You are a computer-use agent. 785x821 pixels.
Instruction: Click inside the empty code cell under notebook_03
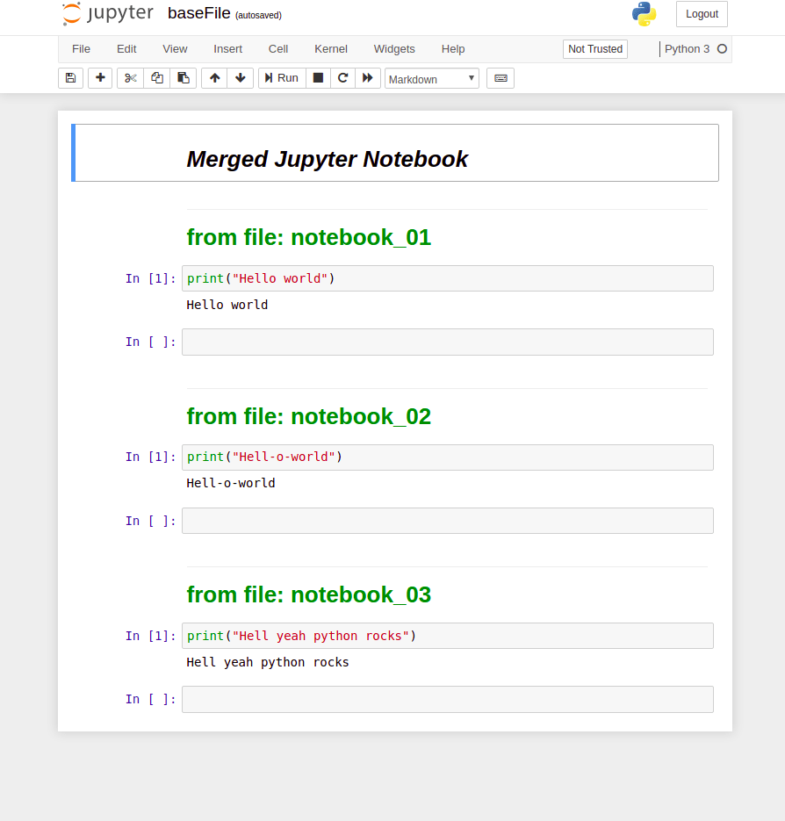pyautogui.click(x=447, y=699)
